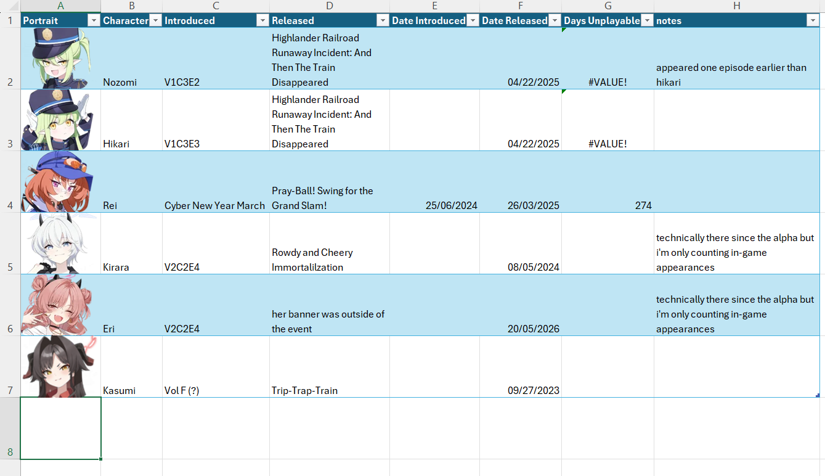Select the 'her banner was outside' cell
The width and height of the screenshot is (825, 476).
tap(330, 305)
